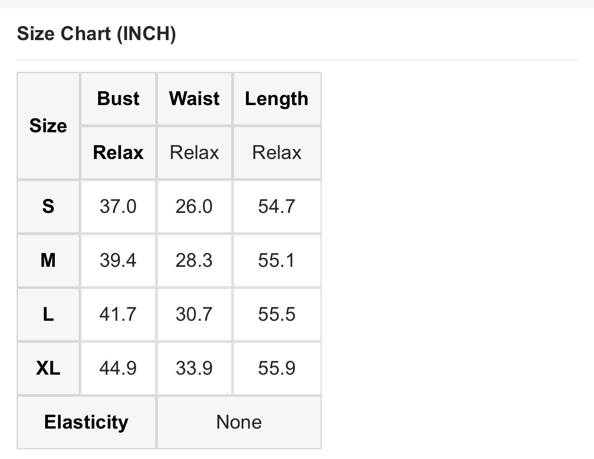Select the 28.3 waist value

click(x=194, y=261)
